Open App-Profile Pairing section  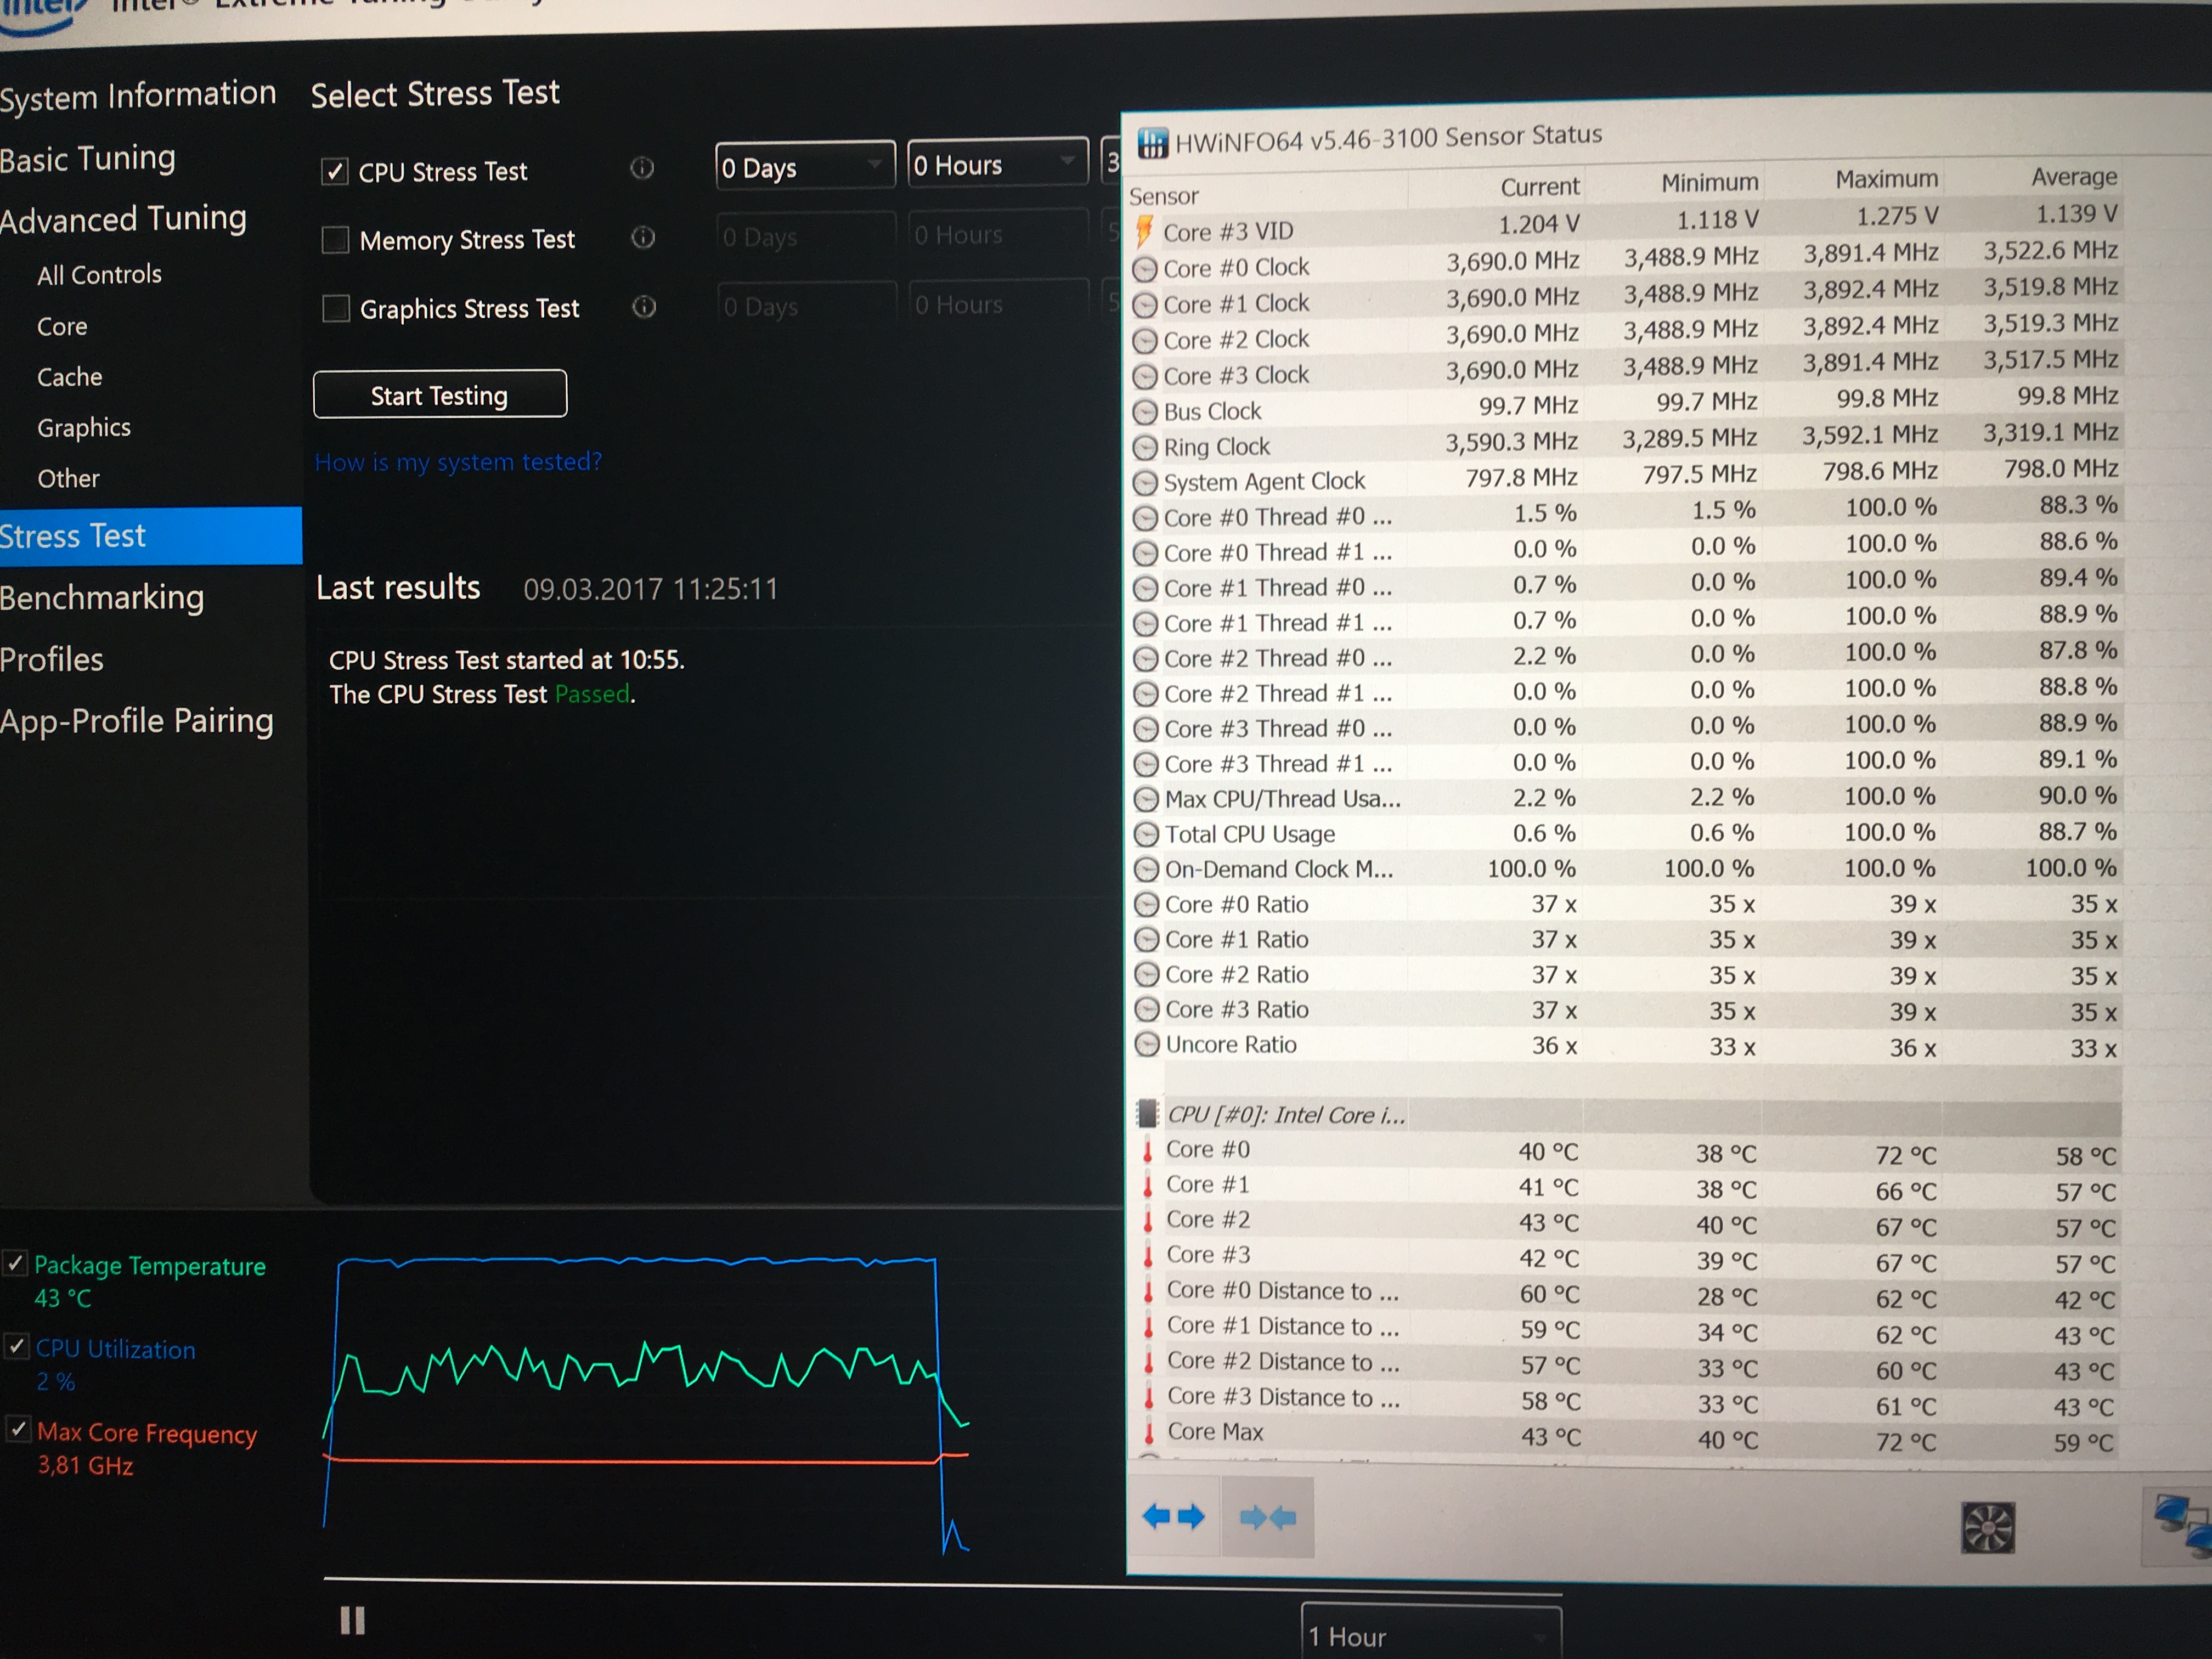pos(137,721)
